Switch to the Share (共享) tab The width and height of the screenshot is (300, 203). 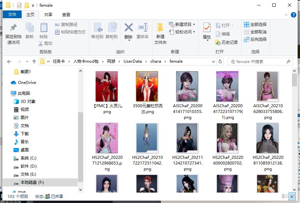point(48,15)
